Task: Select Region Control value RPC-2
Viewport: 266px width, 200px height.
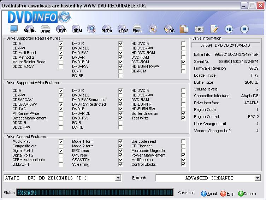Action: pyautogui.click(x=253, y=117)
